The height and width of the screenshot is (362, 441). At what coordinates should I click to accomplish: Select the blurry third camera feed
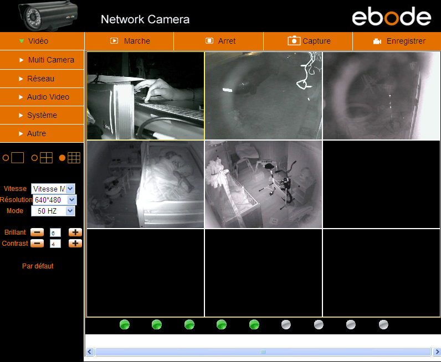(381, 96)
